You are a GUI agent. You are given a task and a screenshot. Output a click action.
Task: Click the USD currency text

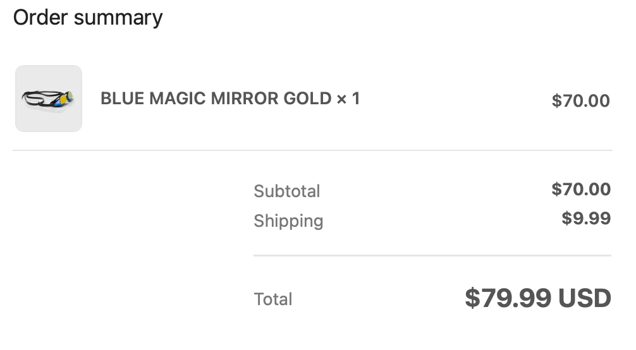[x=584, y=298]
